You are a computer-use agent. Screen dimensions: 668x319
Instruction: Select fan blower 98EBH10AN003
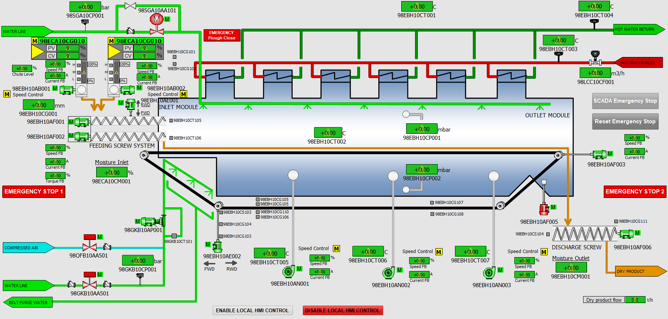[x=489, y=273]
